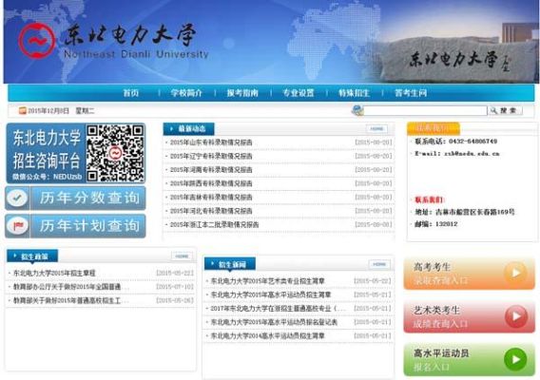
Task: Click into the search input field
Action: [425, 110]
